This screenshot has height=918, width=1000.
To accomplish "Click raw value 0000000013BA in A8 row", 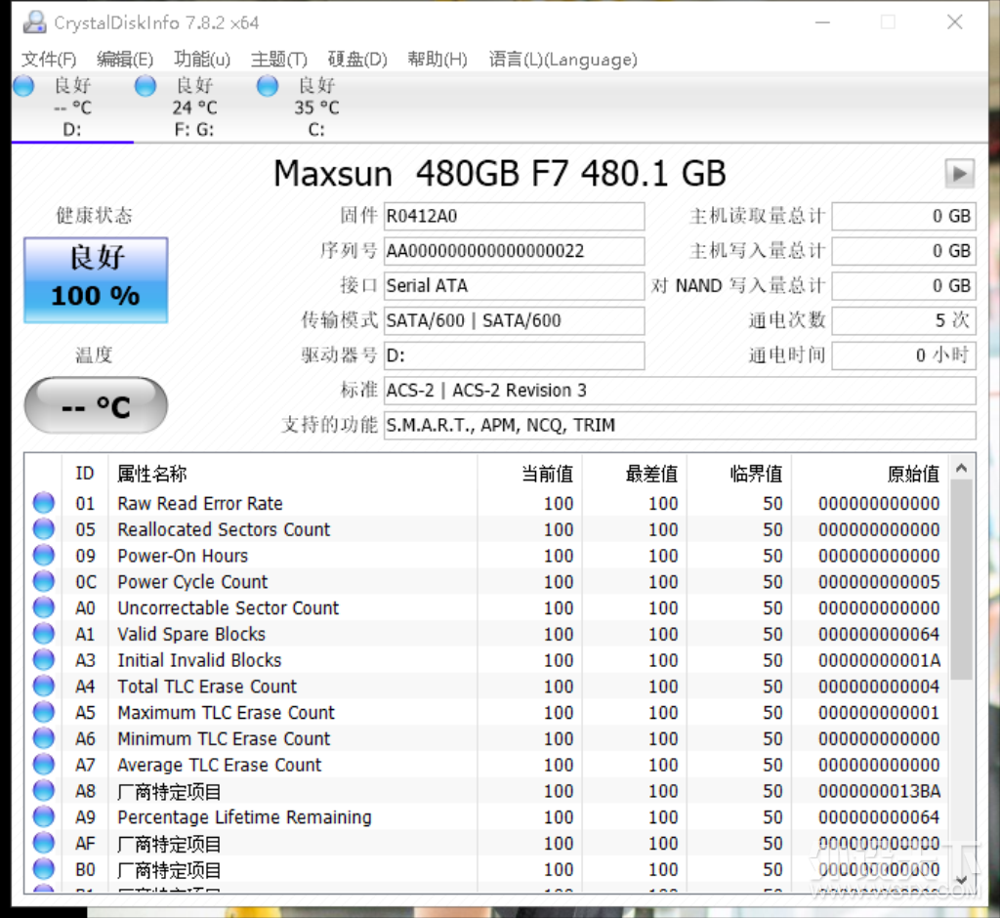I will (x=879, y=791).
